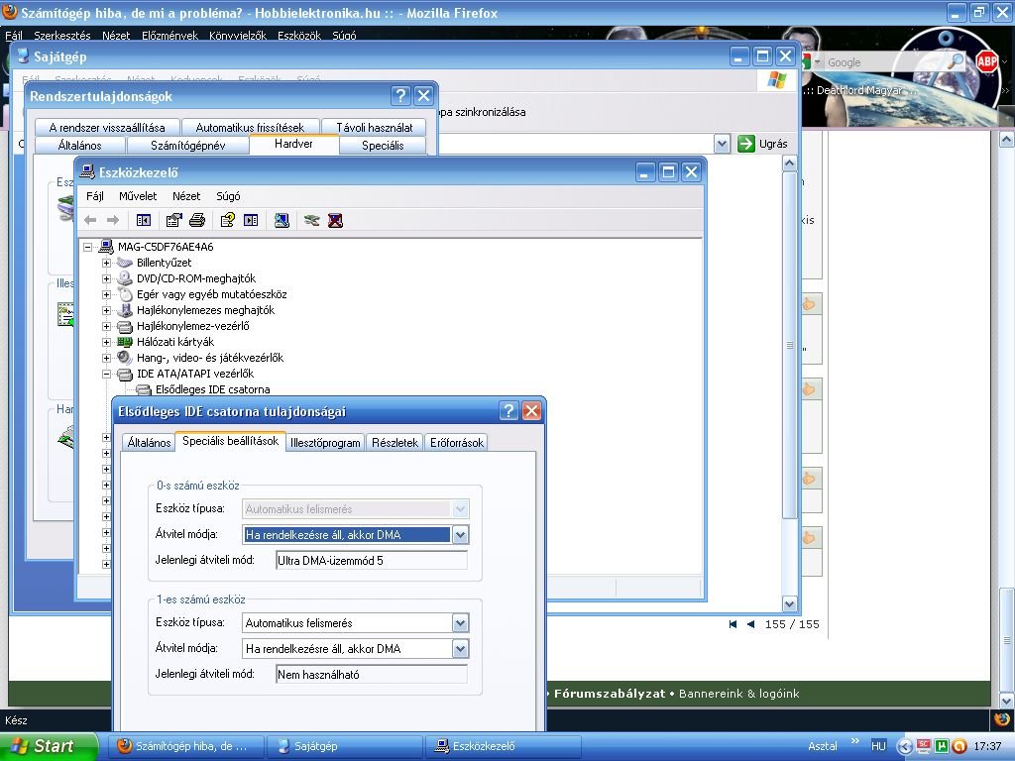Click Bannereink & logóink link
The image size is (1015, 761).
click(738, 694)
